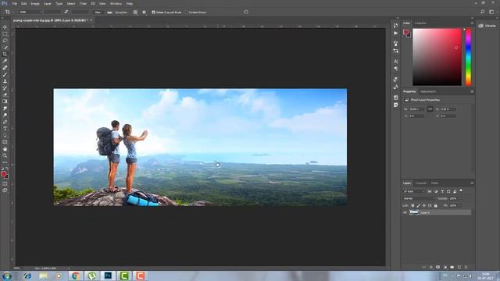
Task: Select the Healing Brush tool
Action: 5,68
